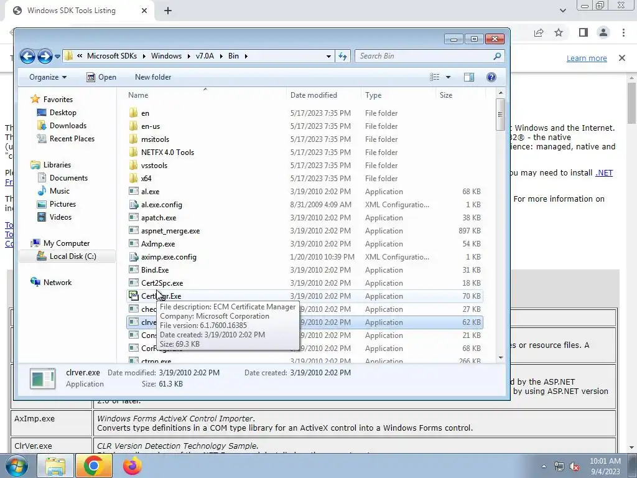The image size is (637, 478).
Task: Open Recent Places in navigation pane
Action: pos(65,139)
